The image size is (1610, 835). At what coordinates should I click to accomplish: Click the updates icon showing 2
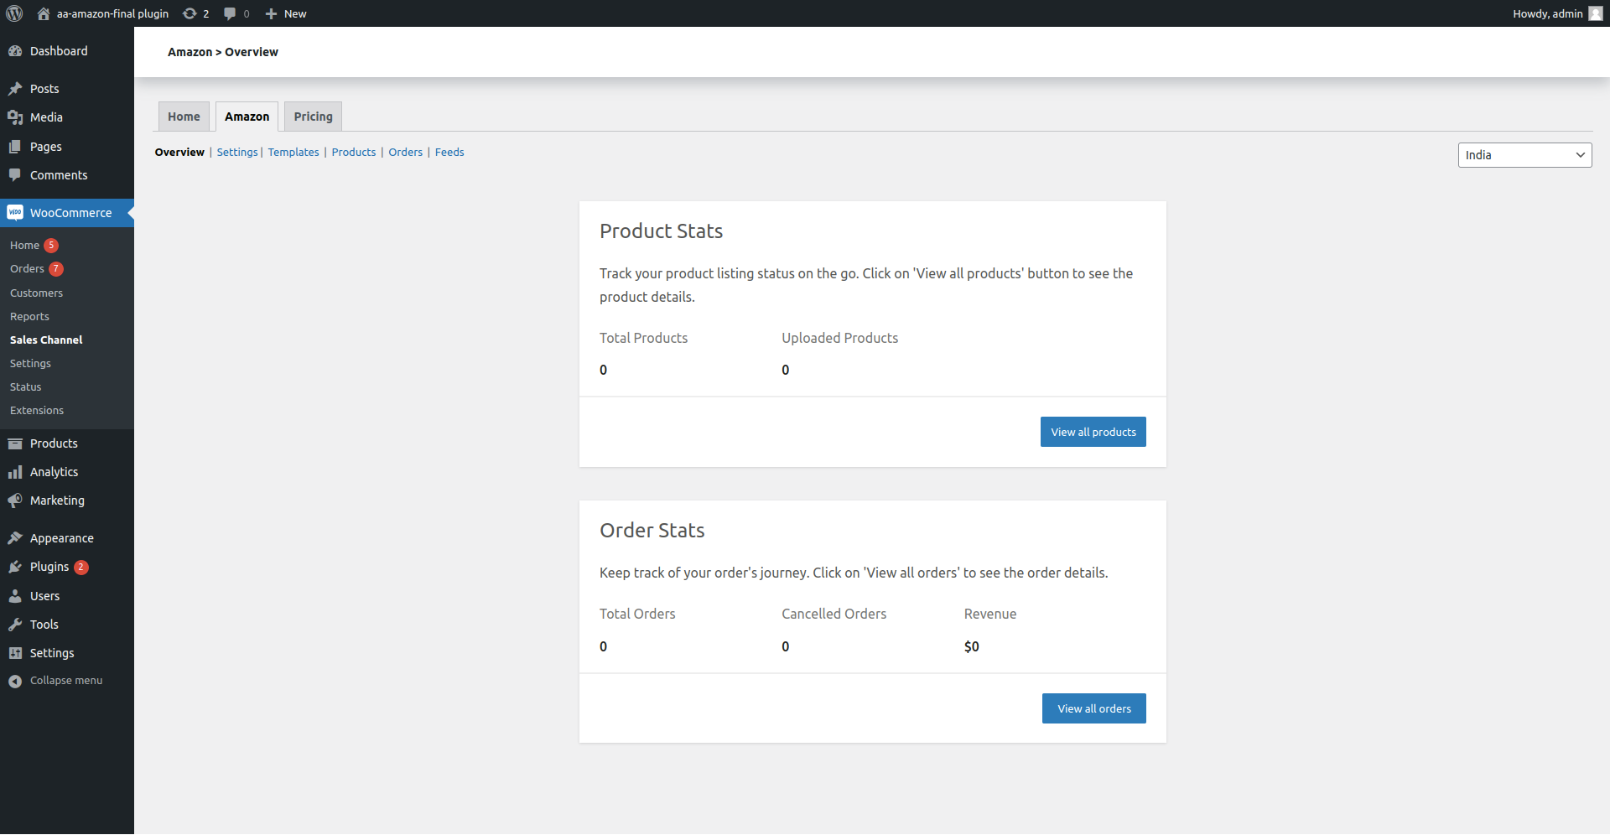click(190, 13)
